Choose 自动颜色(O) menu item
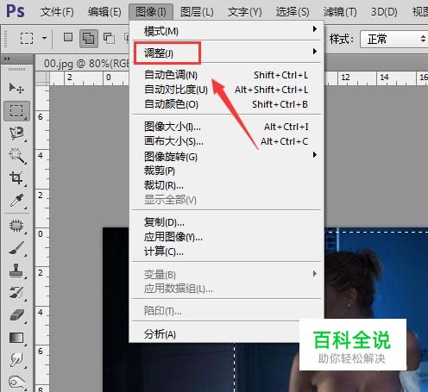Image resolution: width=428 pixels, height=392 pixels. (227, 104)
